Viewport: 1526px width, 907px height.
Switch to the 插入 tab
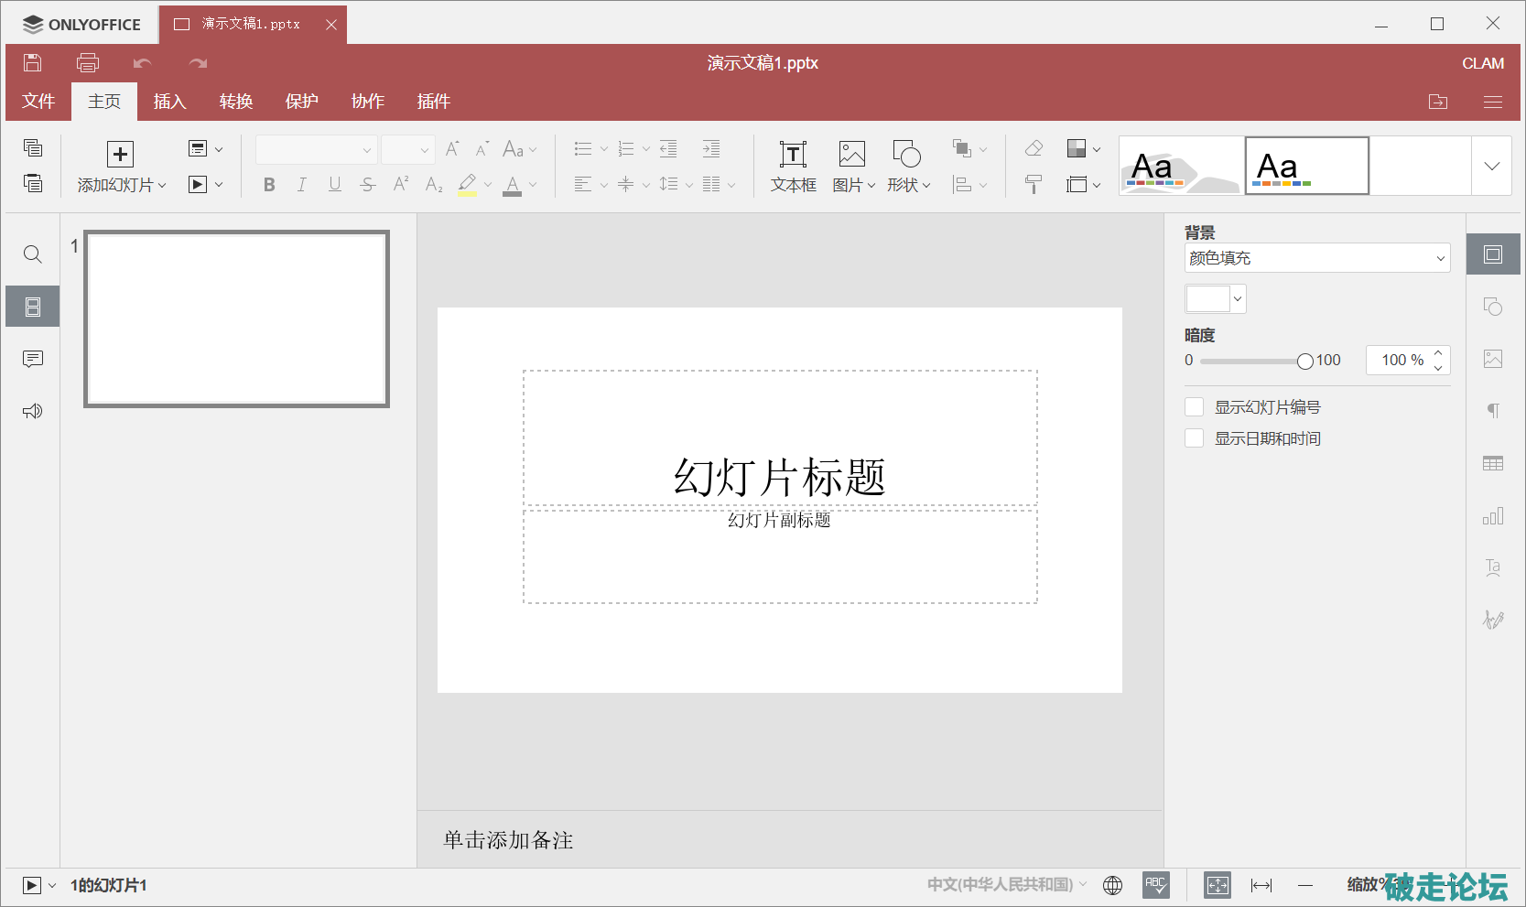(169, 102)
